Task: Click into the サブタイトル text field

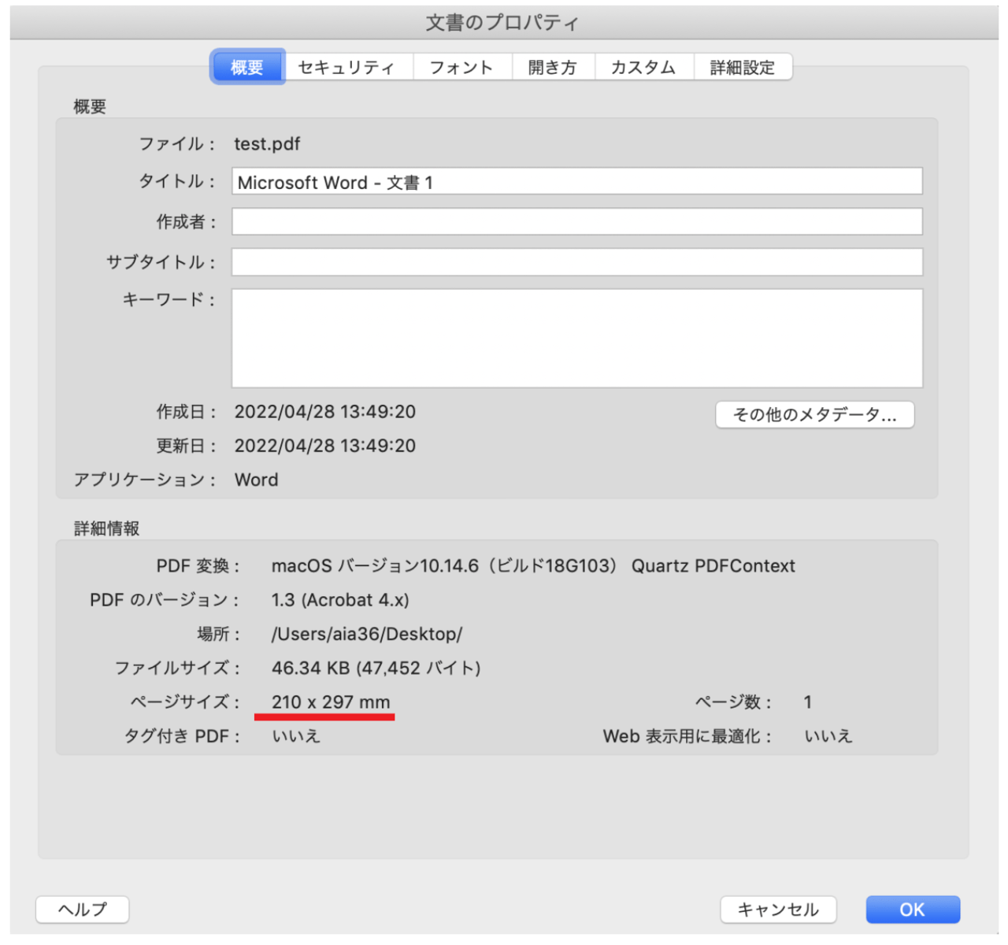Action: [x=576, y=262]
